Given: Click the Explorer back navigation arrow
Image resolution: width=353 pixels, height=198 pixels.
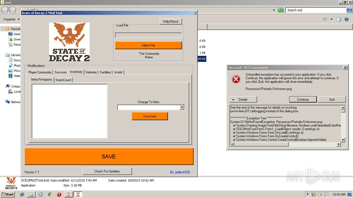Looking at the screenshot, I should click(5, 10).
